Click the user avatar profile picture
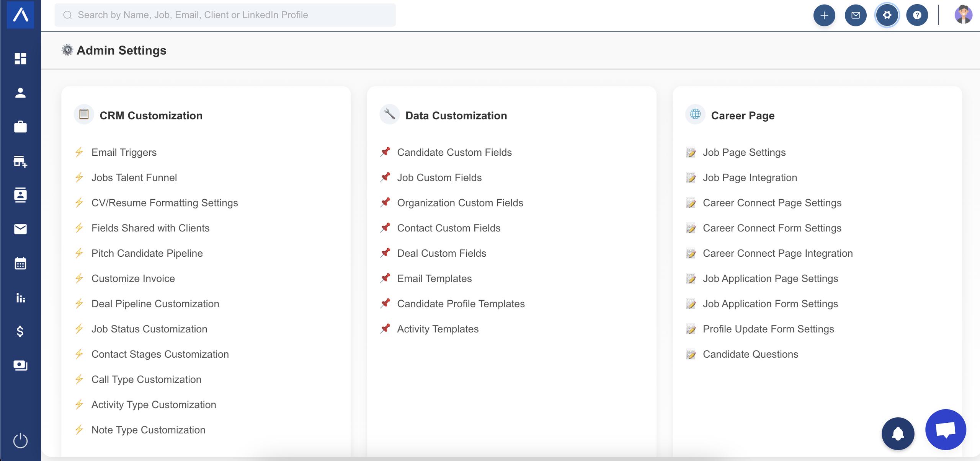 (963, 15)
